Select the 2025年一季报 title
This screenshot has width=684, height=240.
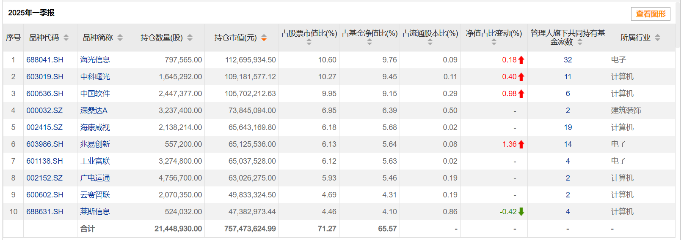tap(31, 13)
